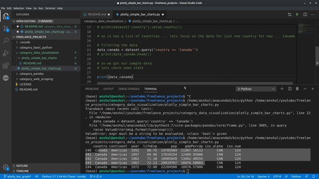Open the Edit menu
The image size is (319, 179).
click(9, 8)
